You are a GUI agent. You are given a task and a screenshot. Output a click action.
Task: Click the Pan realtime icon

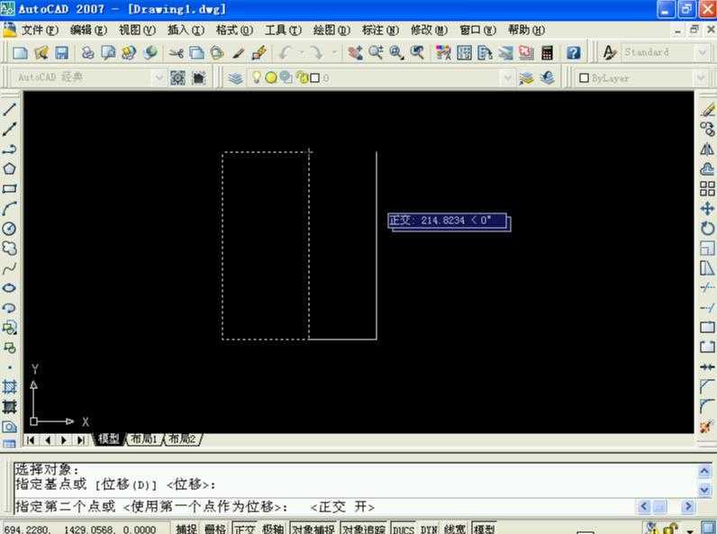(x=355, y=53)
